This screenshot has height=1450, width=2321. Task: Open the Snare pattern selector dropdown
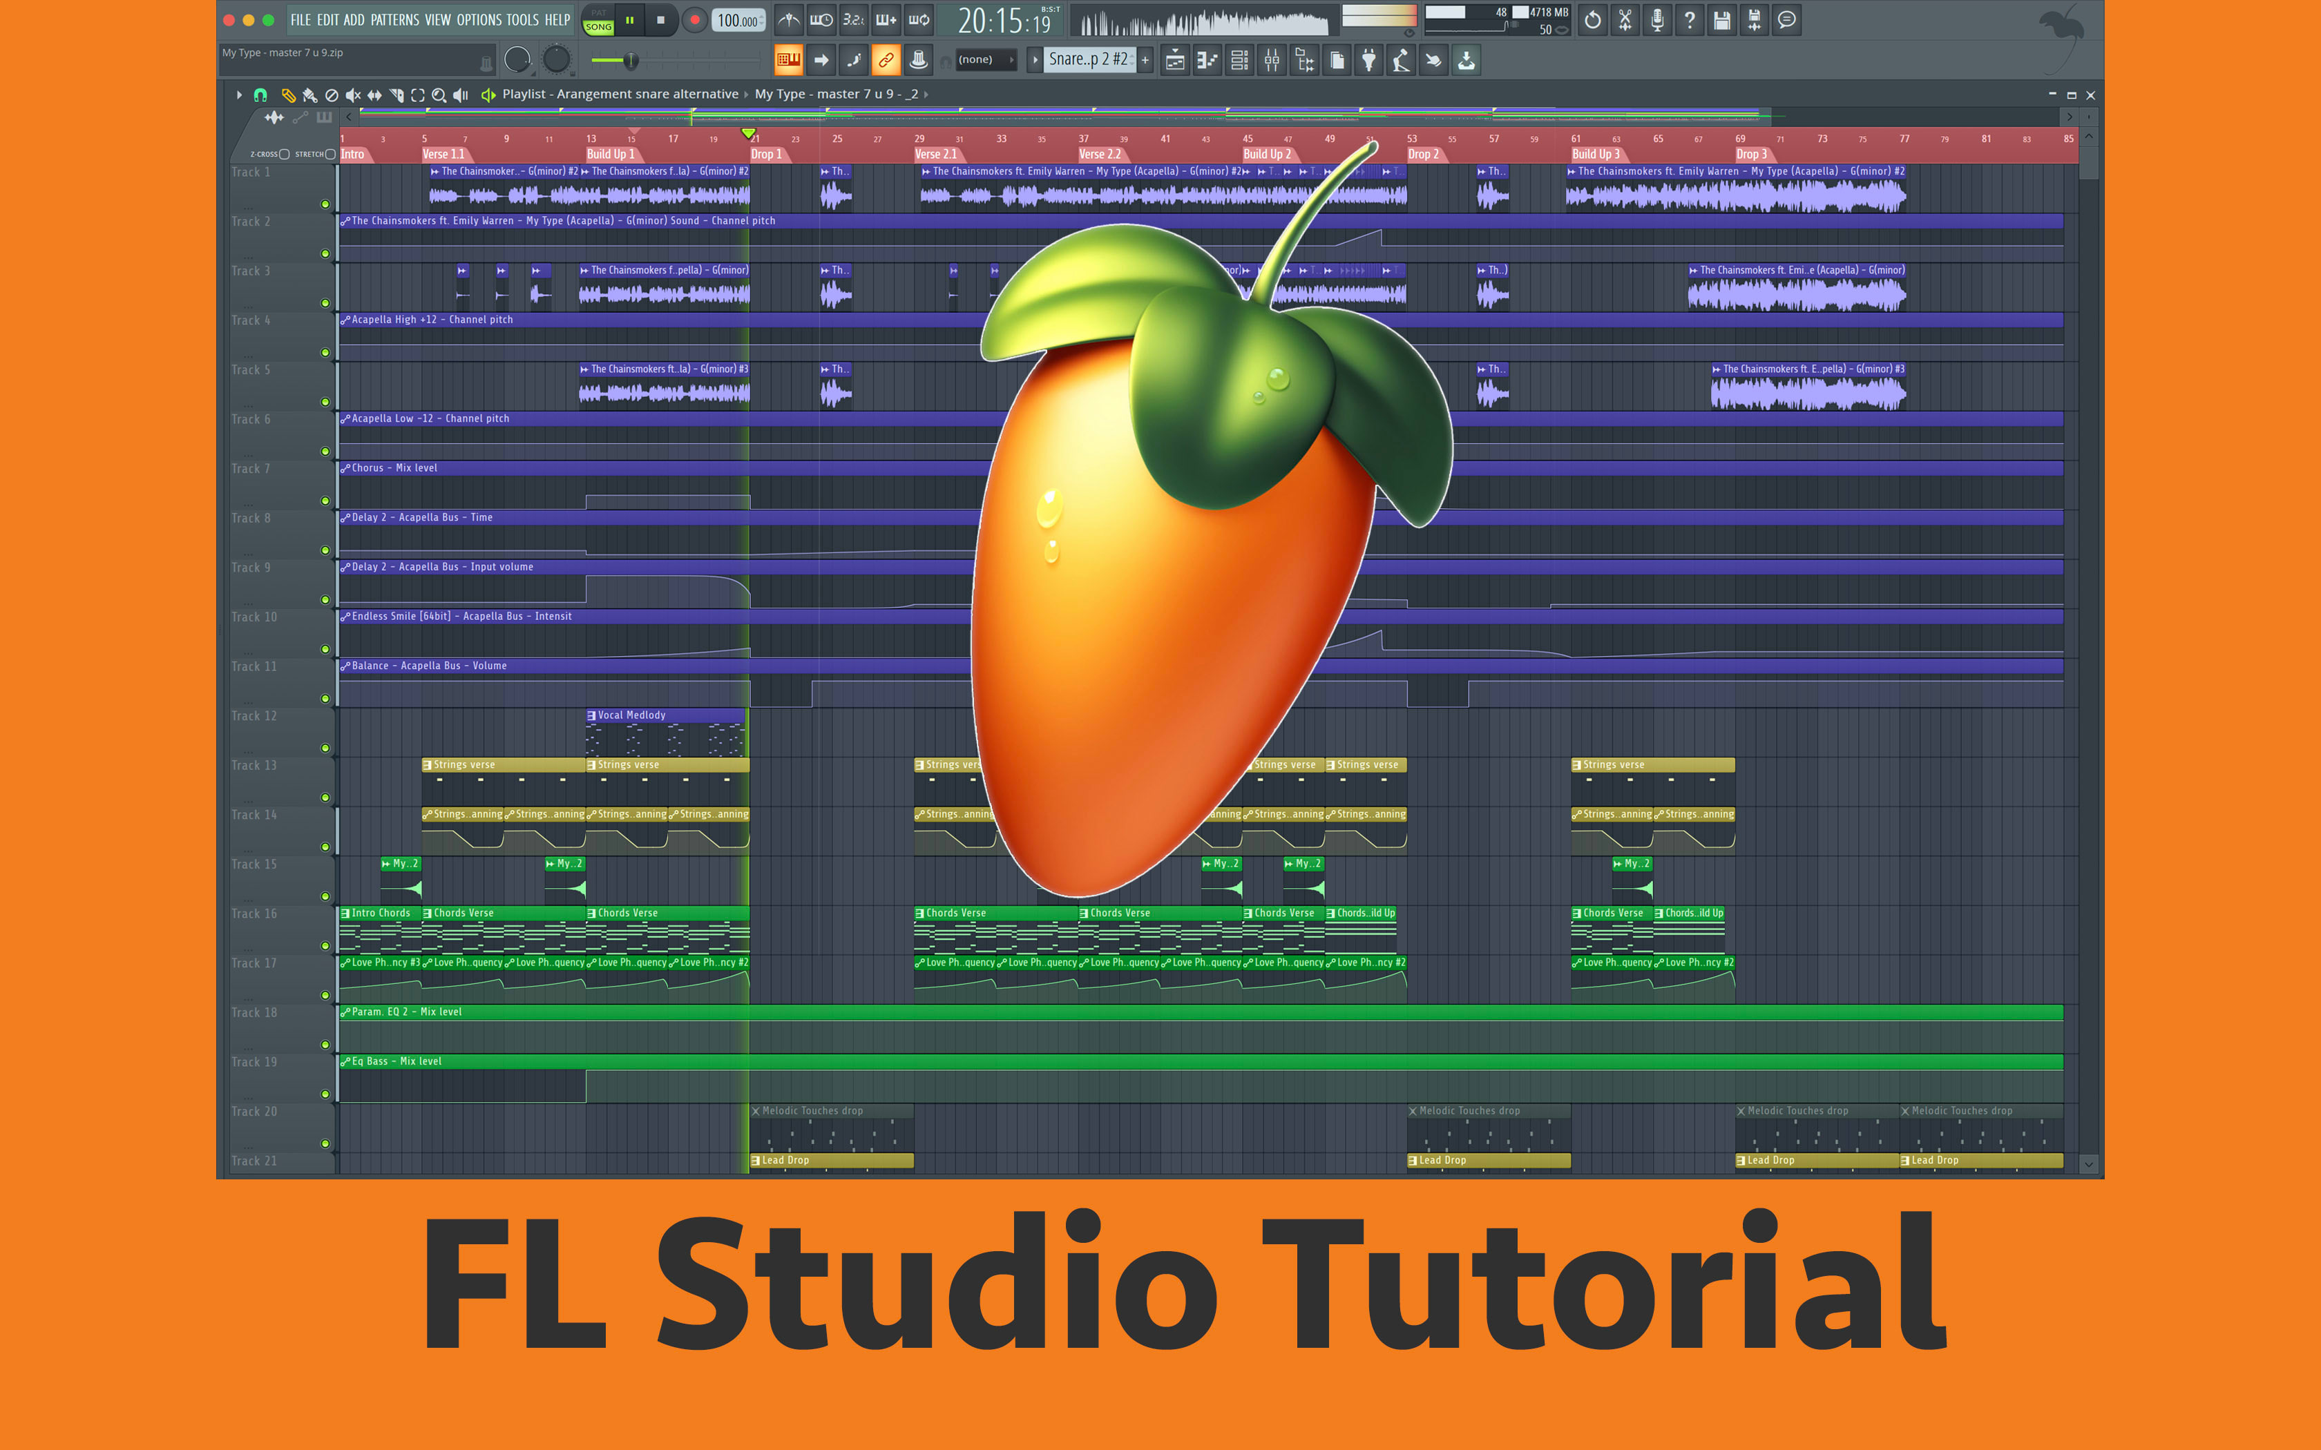pyautogui.click(x=1089, y=59)
